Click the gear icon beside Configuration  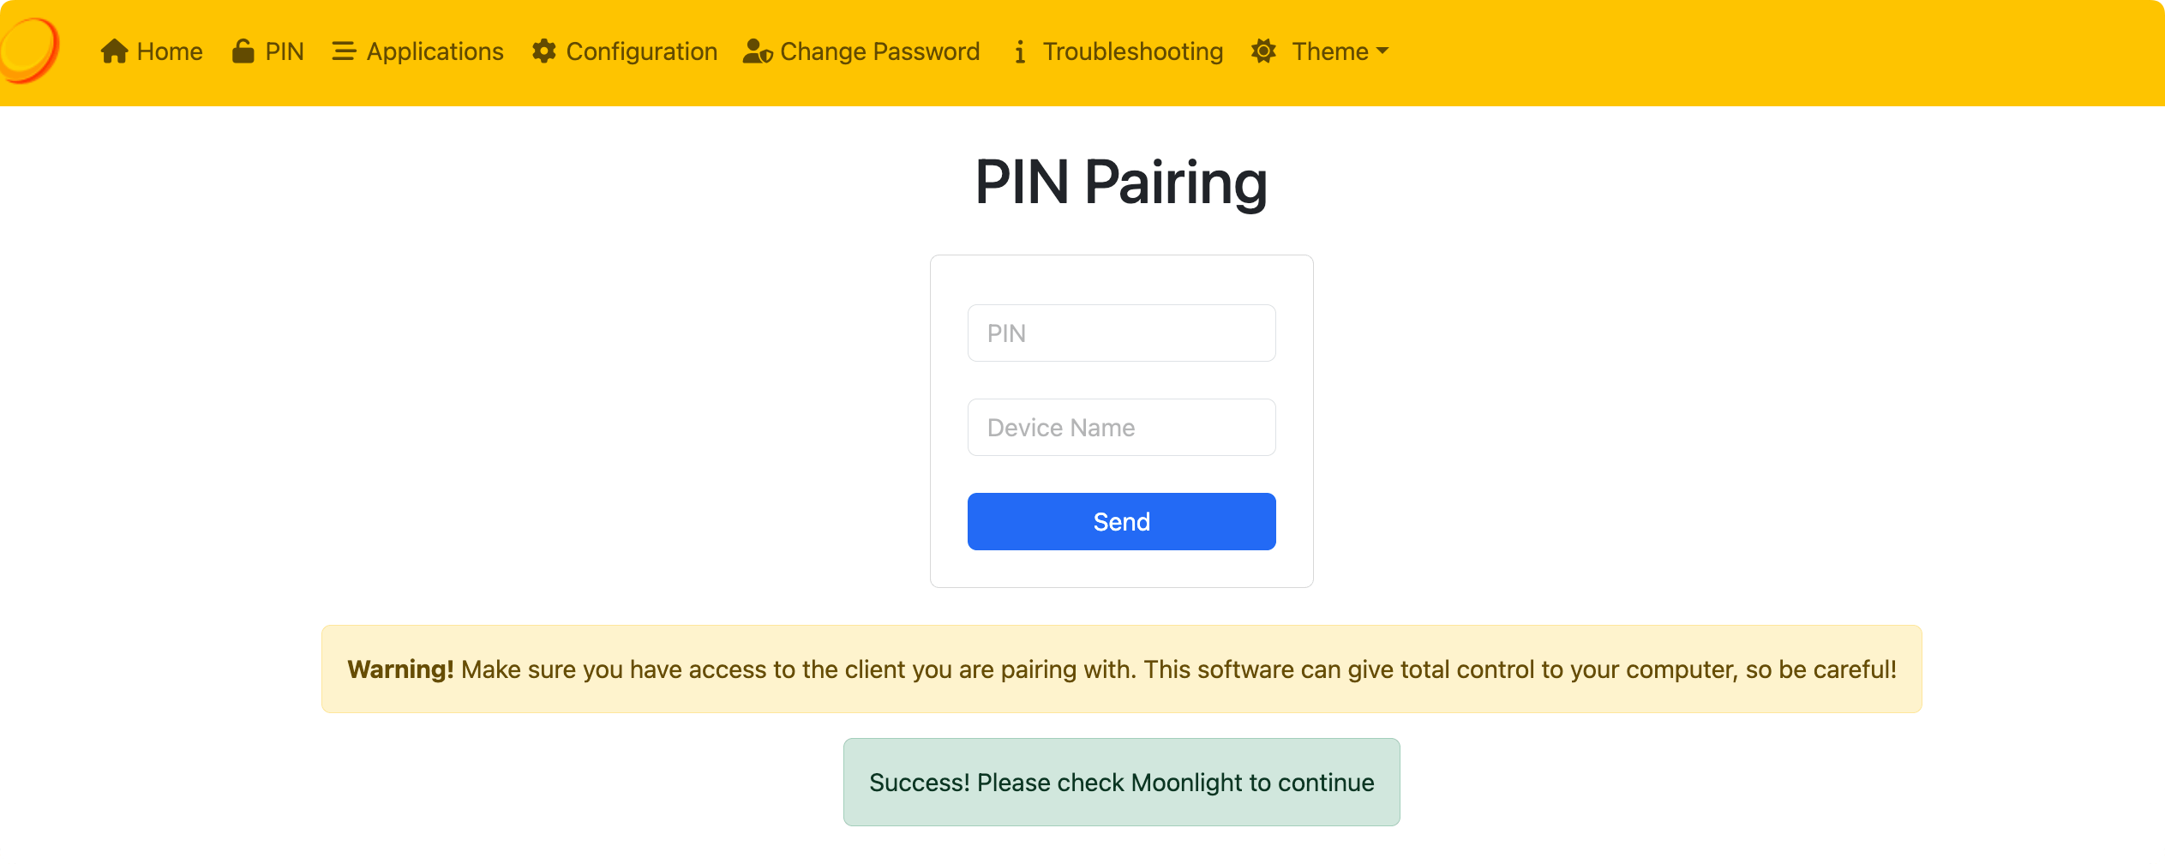543,51
